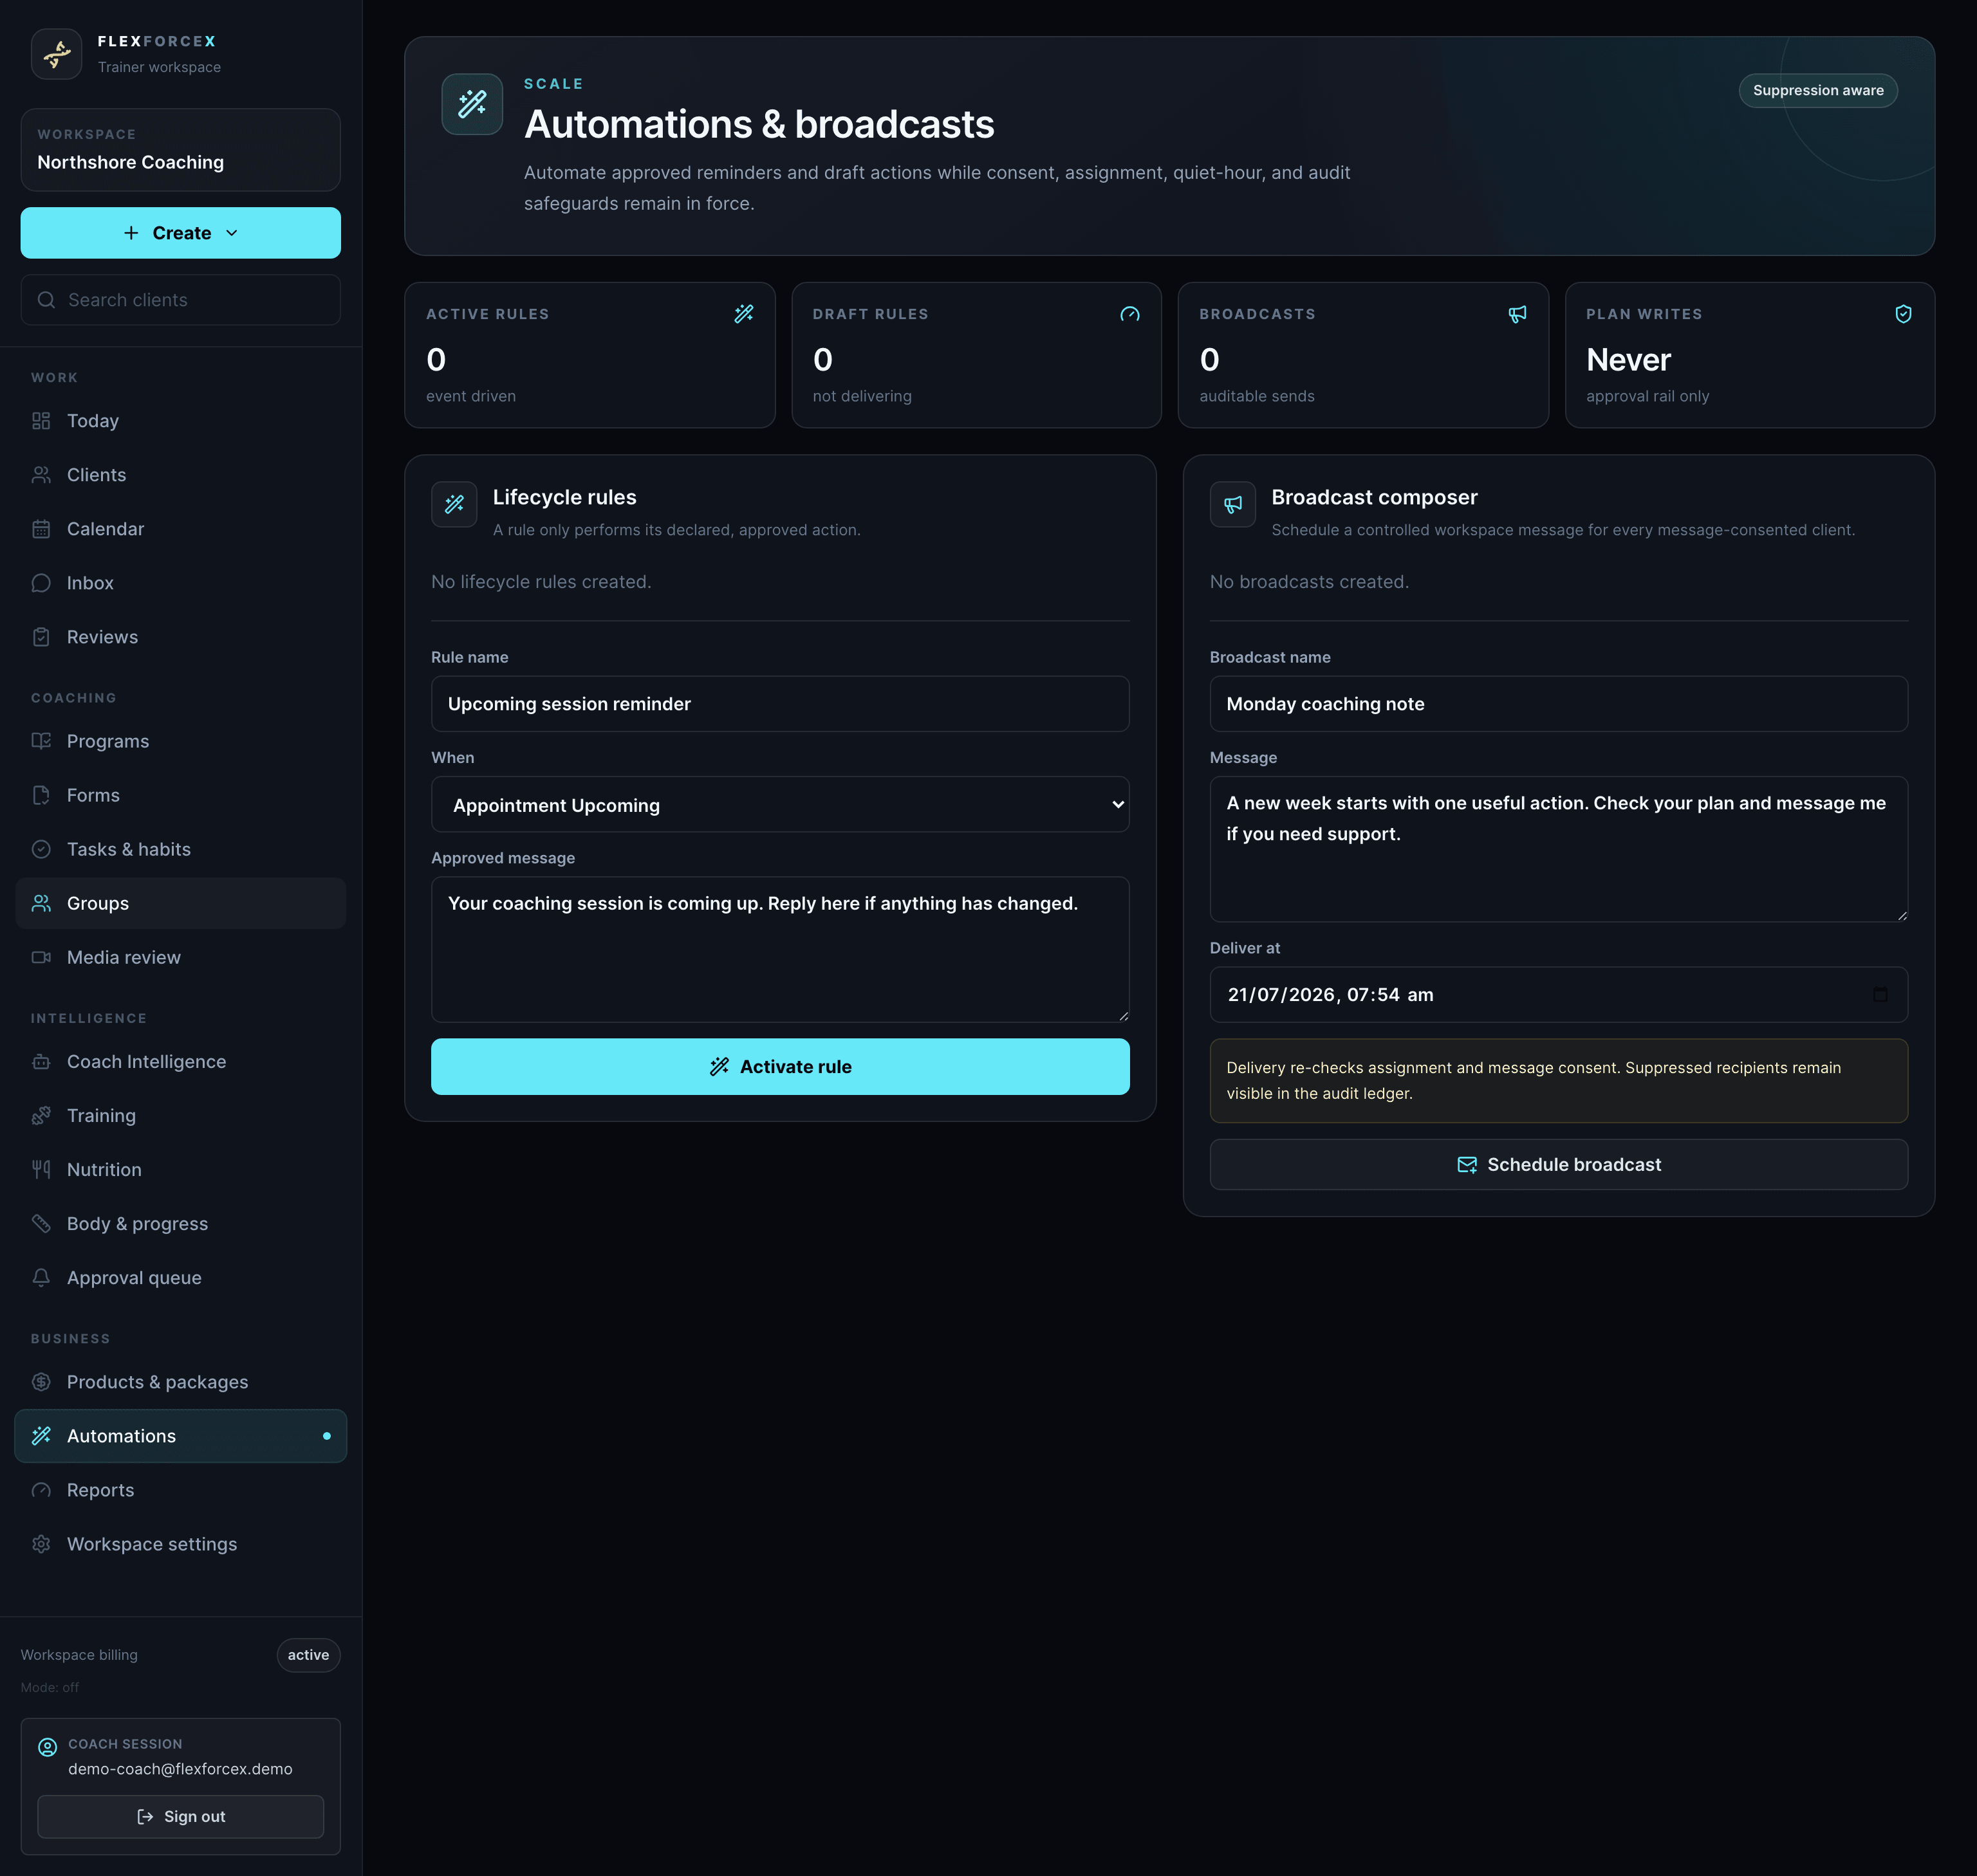Click the 'Mode: off' text

pyautogui.click(x=50, y=1687)
